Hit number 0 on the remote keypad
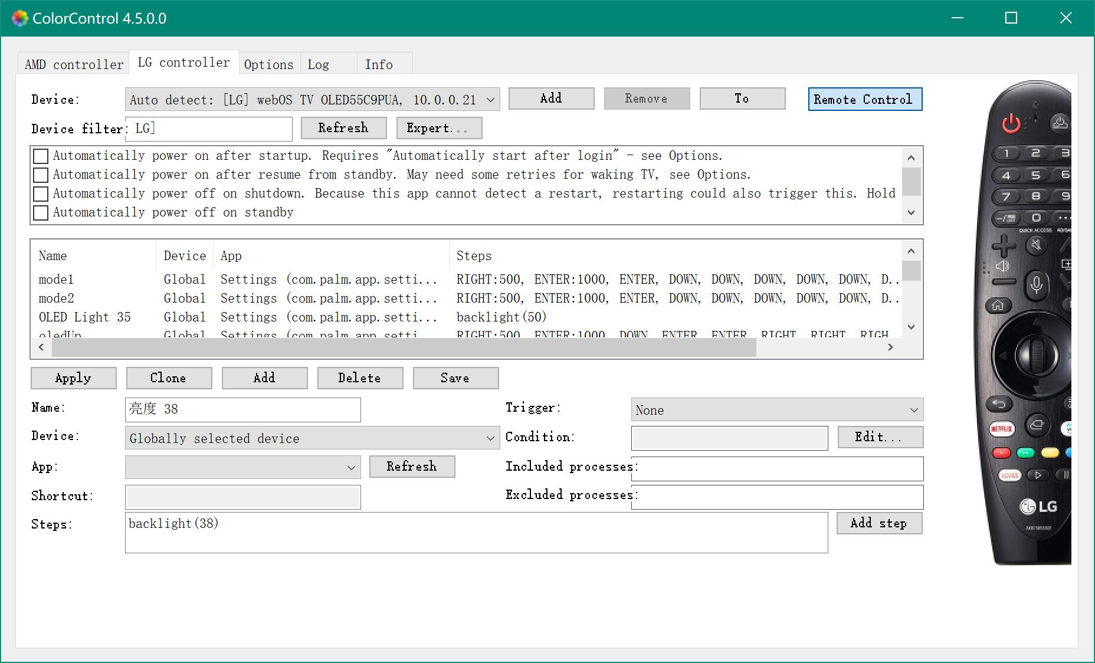 pyautogui.click(x=1036, y=218)
